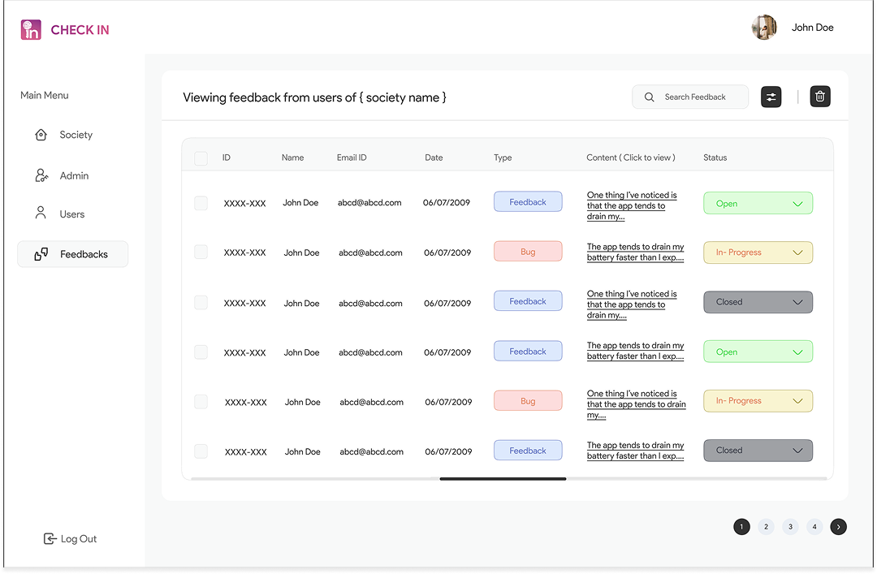Screen dimensions: 877x574
Task: Click the 'Email ID' column header
Action: (x=352, y=158)
